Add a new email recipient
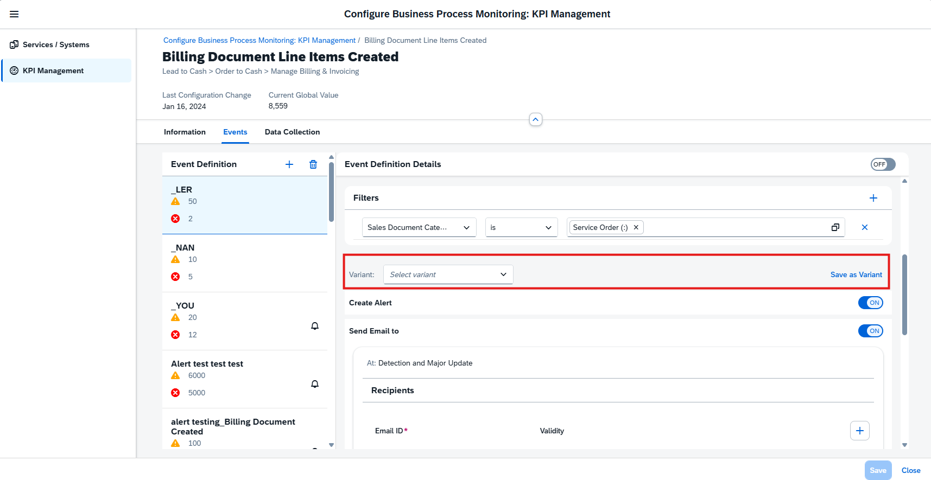The height and width of the screenshot is (480, 931). [859, 431]
